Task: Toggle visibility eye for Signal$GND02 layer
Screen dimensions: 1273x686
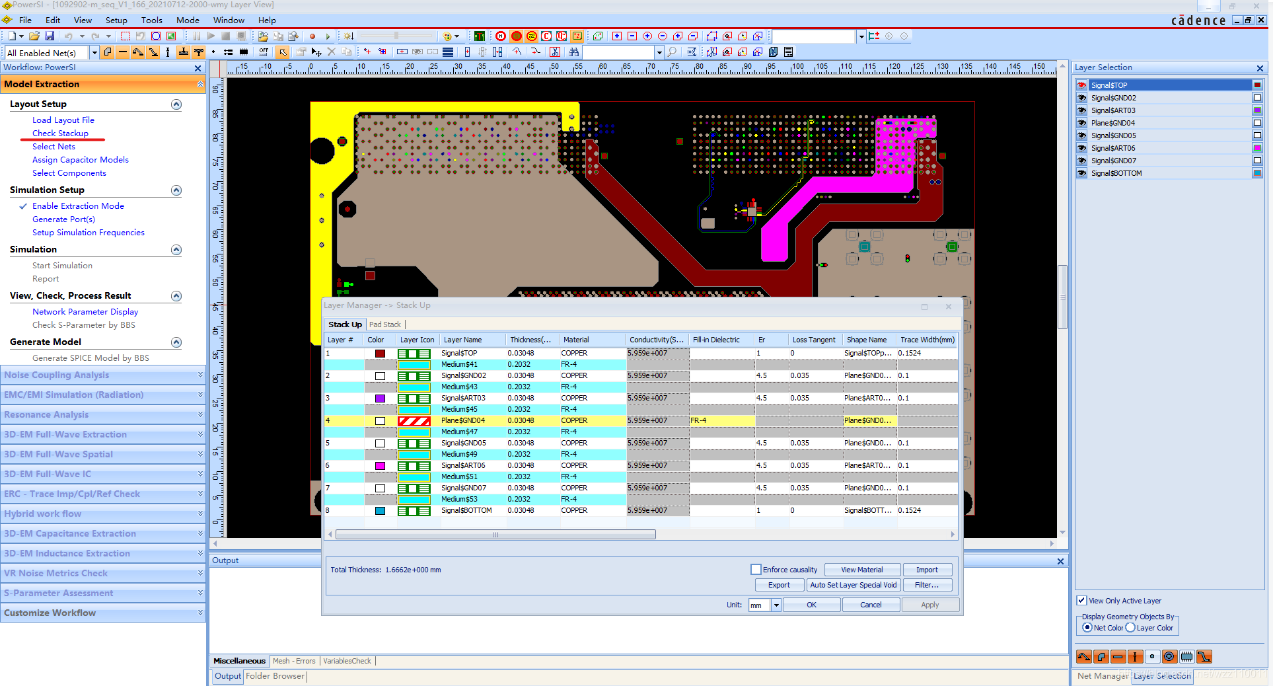Action: pos(1082,98)
